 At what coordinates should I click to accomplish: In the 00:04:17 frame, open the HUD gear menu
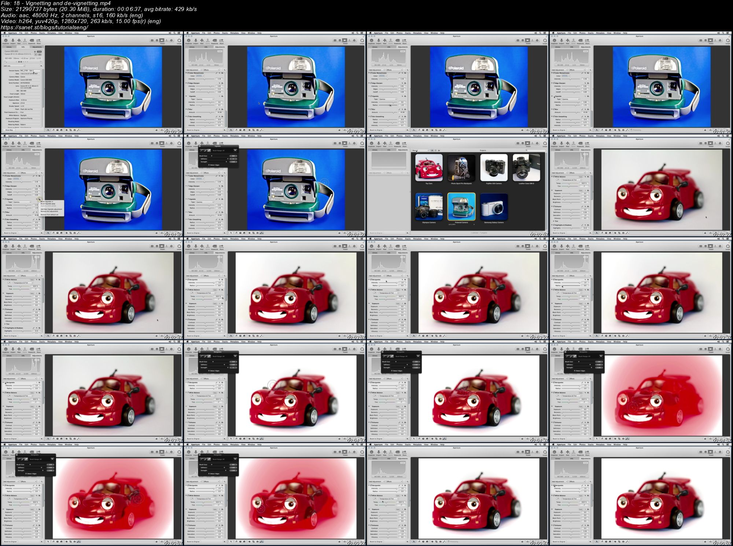pyautogui.click(x=235, y=356)
